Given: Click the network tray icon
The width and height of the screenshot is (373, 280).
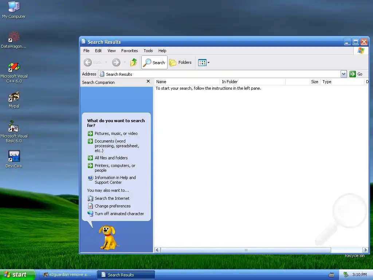Looking at the screenshot, I should pyautogui.click(x=346, y=275).
